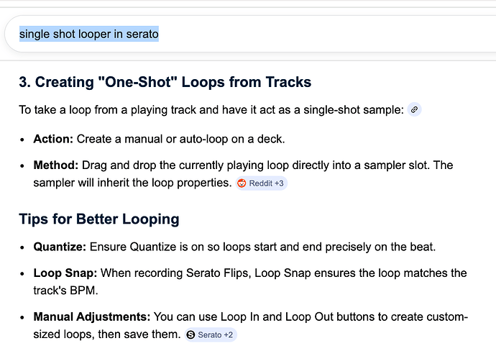This screenshot has width=496, height=351.
Task: Click the bold "Manual Adjustments:" label
Action: click(89, 316)
